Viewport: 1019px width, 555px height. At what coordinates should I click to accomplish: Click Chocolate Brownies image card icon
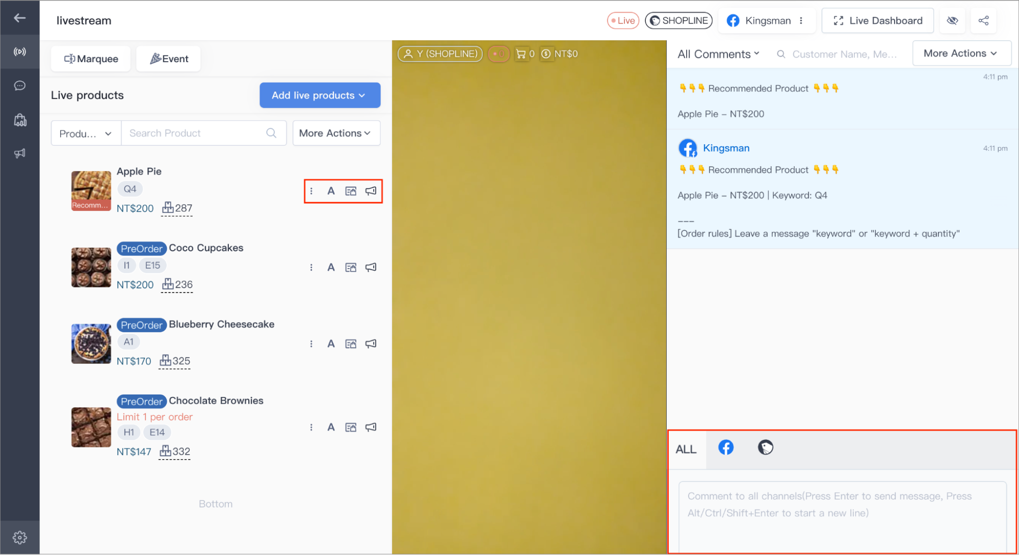click(351, 427)
